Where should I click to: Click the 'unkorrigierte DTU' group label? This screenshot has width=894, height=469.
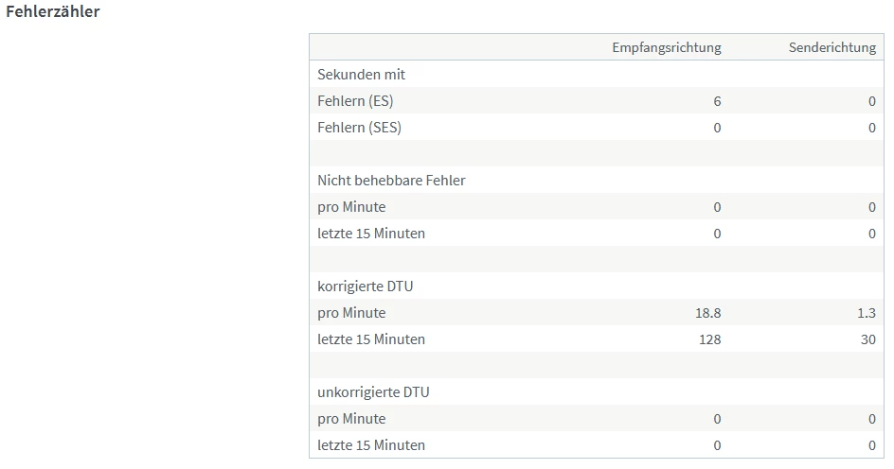pos(373,392)
